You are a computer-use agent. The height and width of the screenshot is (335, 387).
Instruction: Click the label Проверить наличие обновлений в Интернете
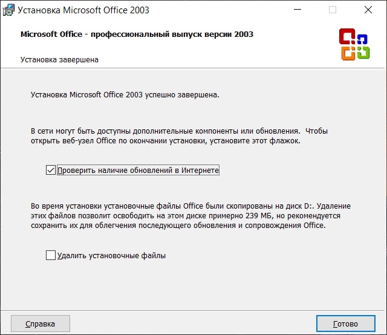pos(138,171)
